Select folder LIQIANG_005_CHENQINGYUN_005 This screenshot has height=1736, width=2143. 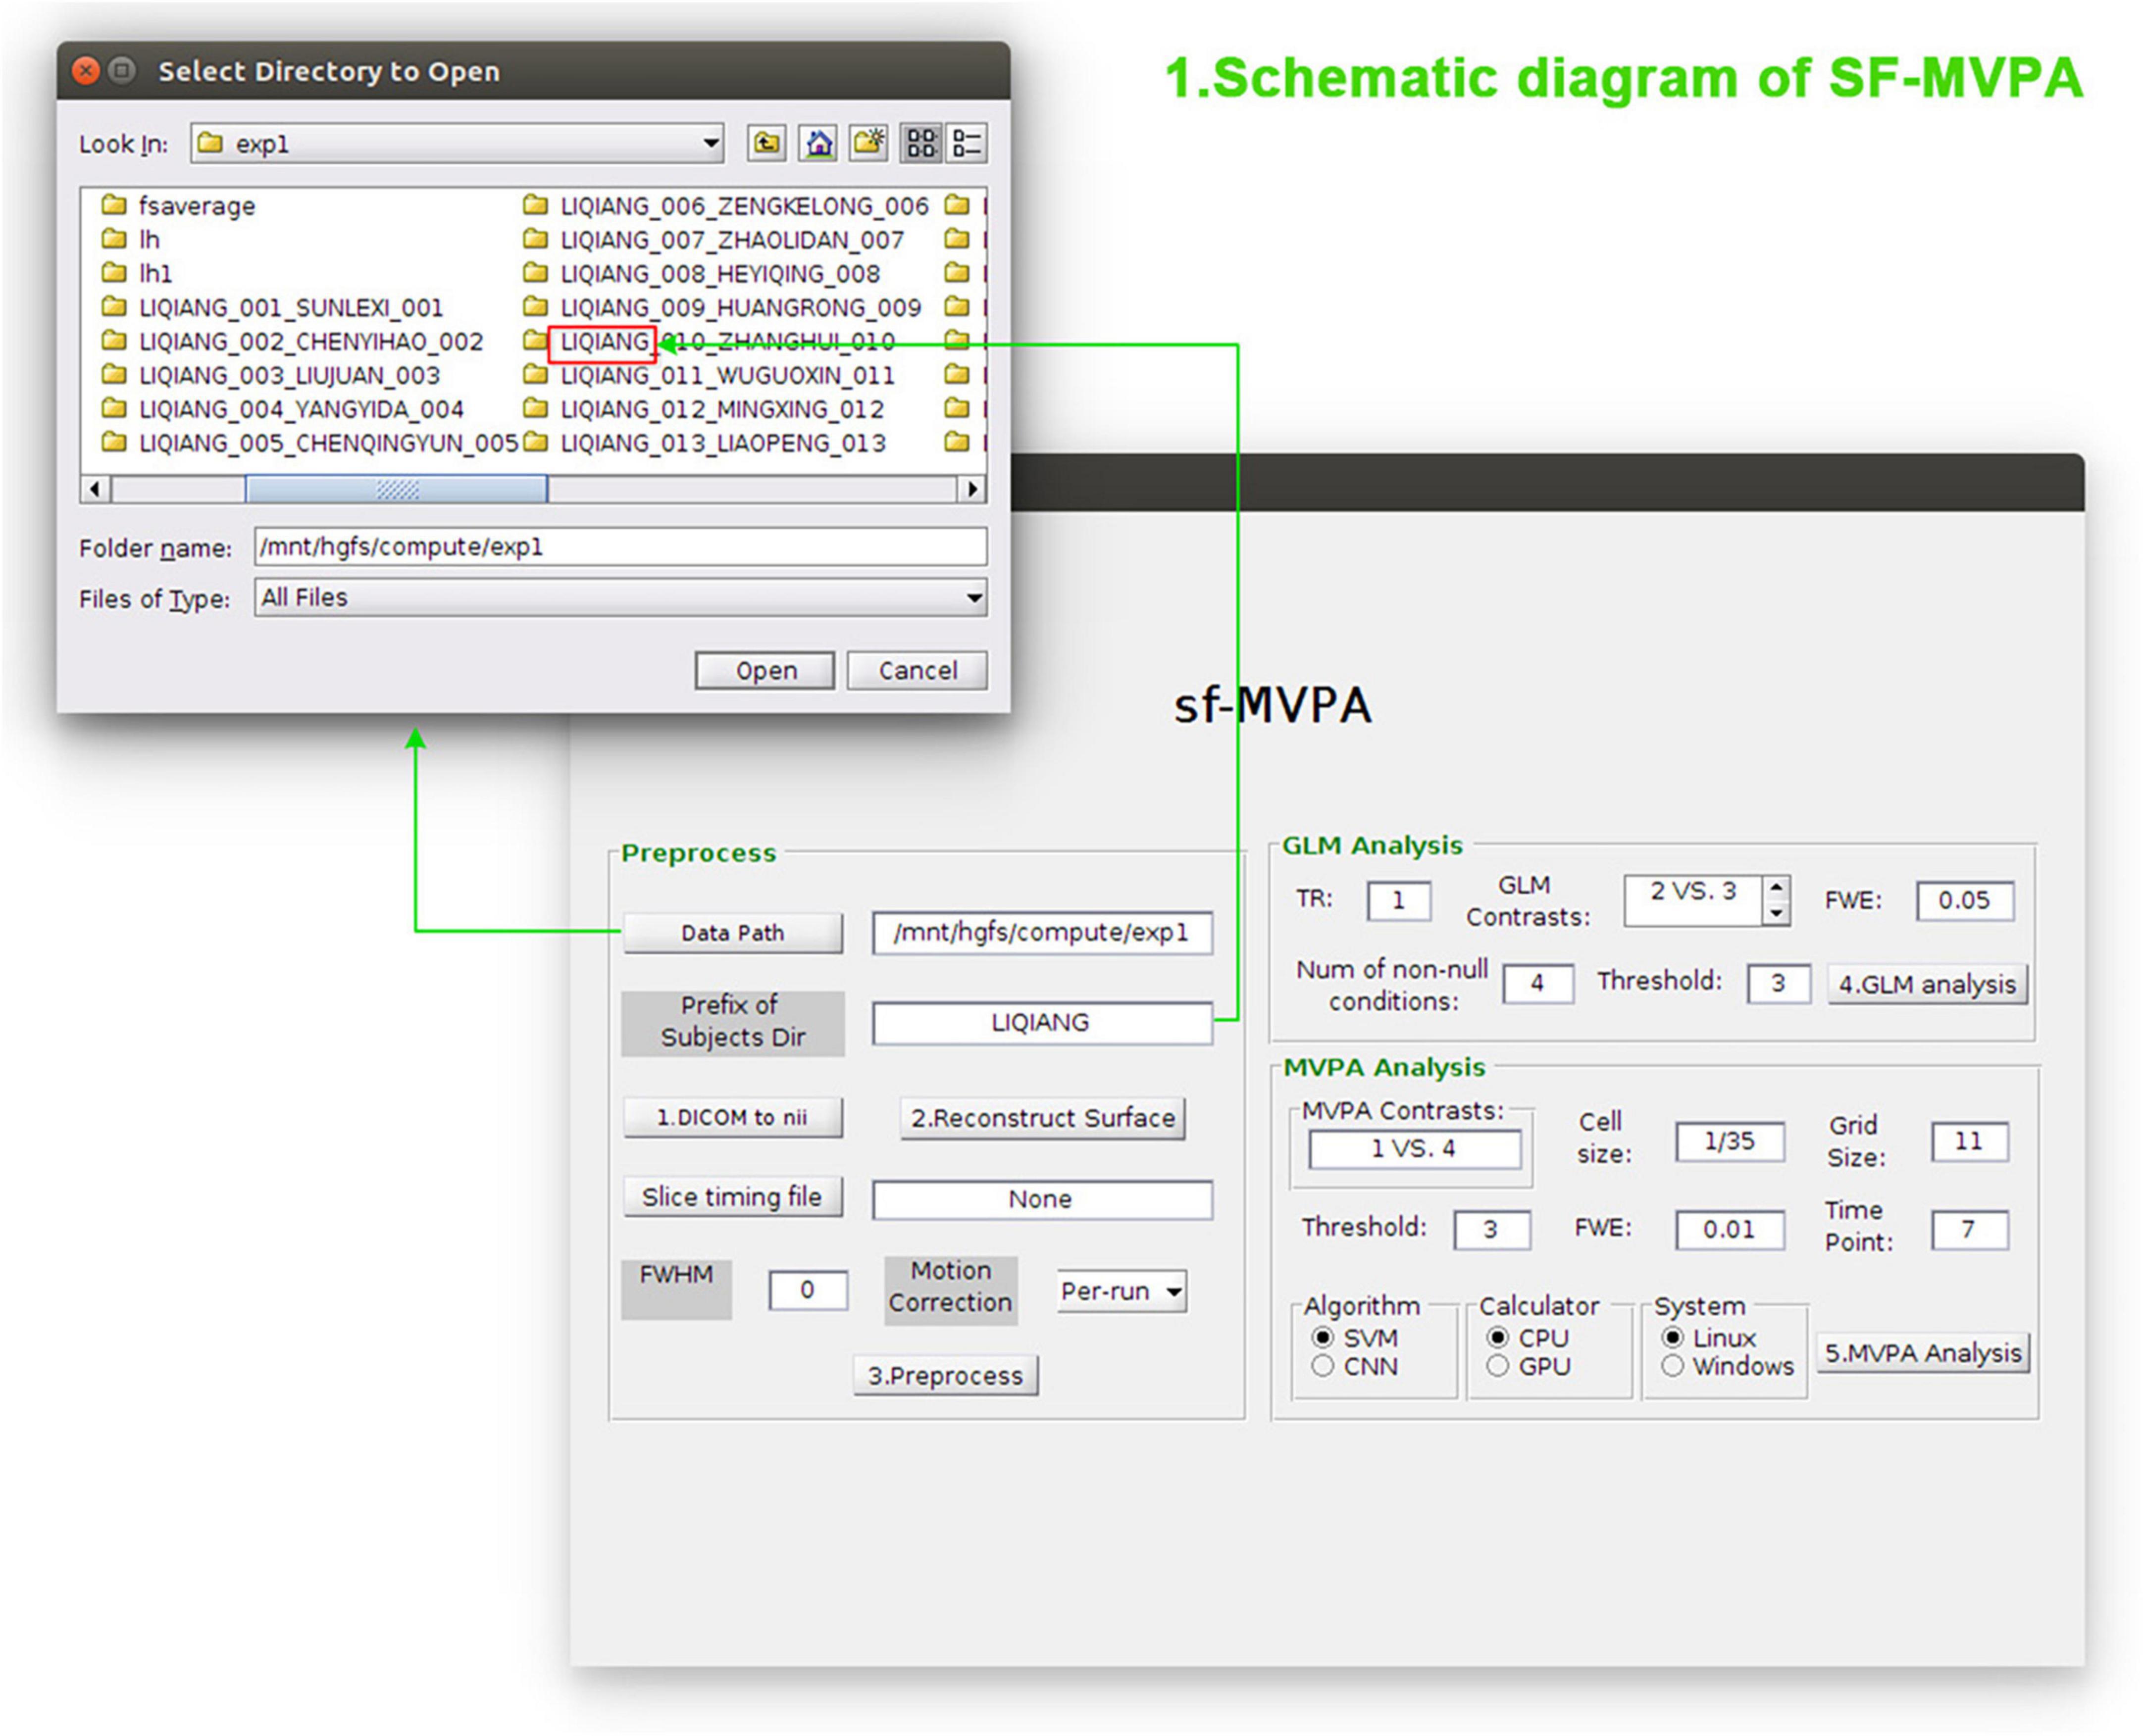pos(310,443)
